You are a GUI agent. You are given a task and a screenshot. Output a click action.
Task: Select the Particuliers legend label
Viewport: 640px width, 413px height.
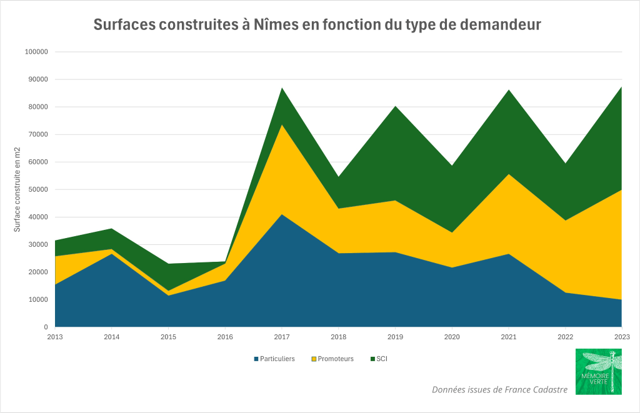[277, 359]
